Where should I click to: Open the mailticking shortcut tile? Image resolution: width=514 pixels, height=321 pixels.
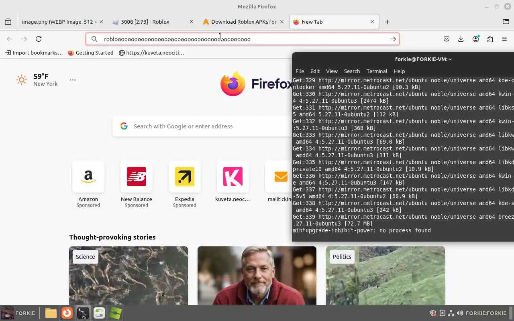point(280,181)
